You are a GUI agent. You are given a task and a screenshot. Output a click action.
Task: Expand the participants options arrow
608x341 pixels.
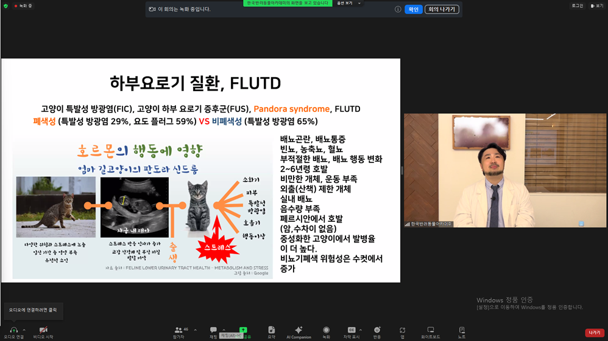(x=195, y=330)
